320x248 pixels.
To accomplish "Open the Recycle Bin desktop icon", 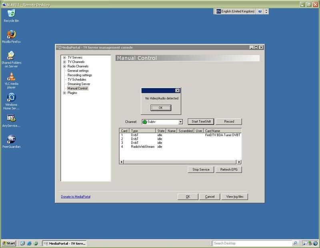I will (11, 14).
